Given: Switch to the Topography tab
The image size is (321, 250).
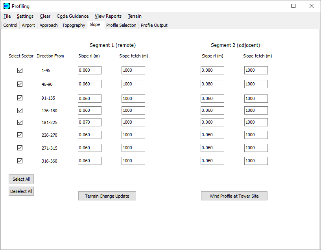Looking at the screenshot, I should click(x=74, y=25).
